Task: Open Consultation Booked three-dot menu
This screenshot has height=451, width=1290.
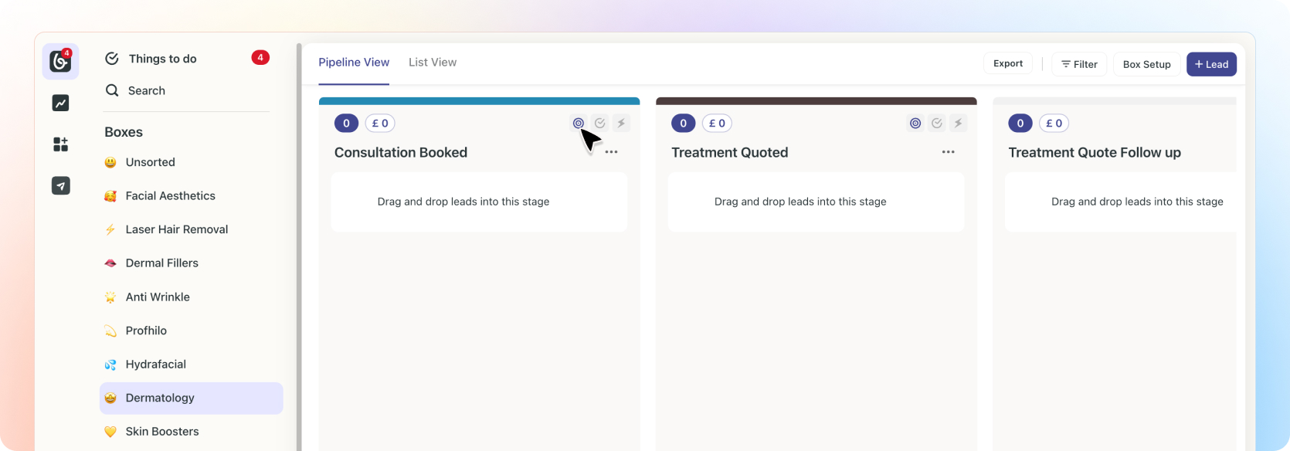Action: [x=611, y=152]
